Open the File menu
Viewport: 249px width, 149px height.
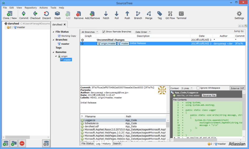(x=5, y=7)
